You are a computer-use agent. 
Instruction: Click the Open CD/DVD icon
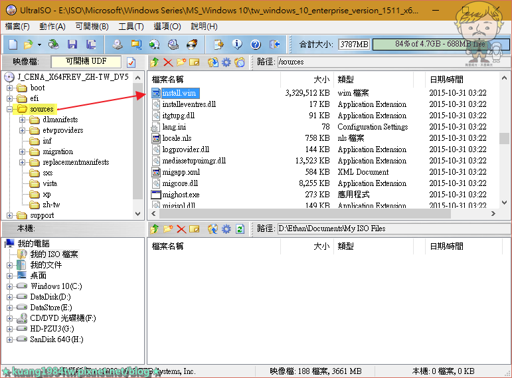click(x=54, y=45)
